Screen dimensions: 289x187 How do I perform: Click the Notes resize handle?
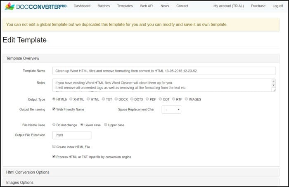[274, 90]
